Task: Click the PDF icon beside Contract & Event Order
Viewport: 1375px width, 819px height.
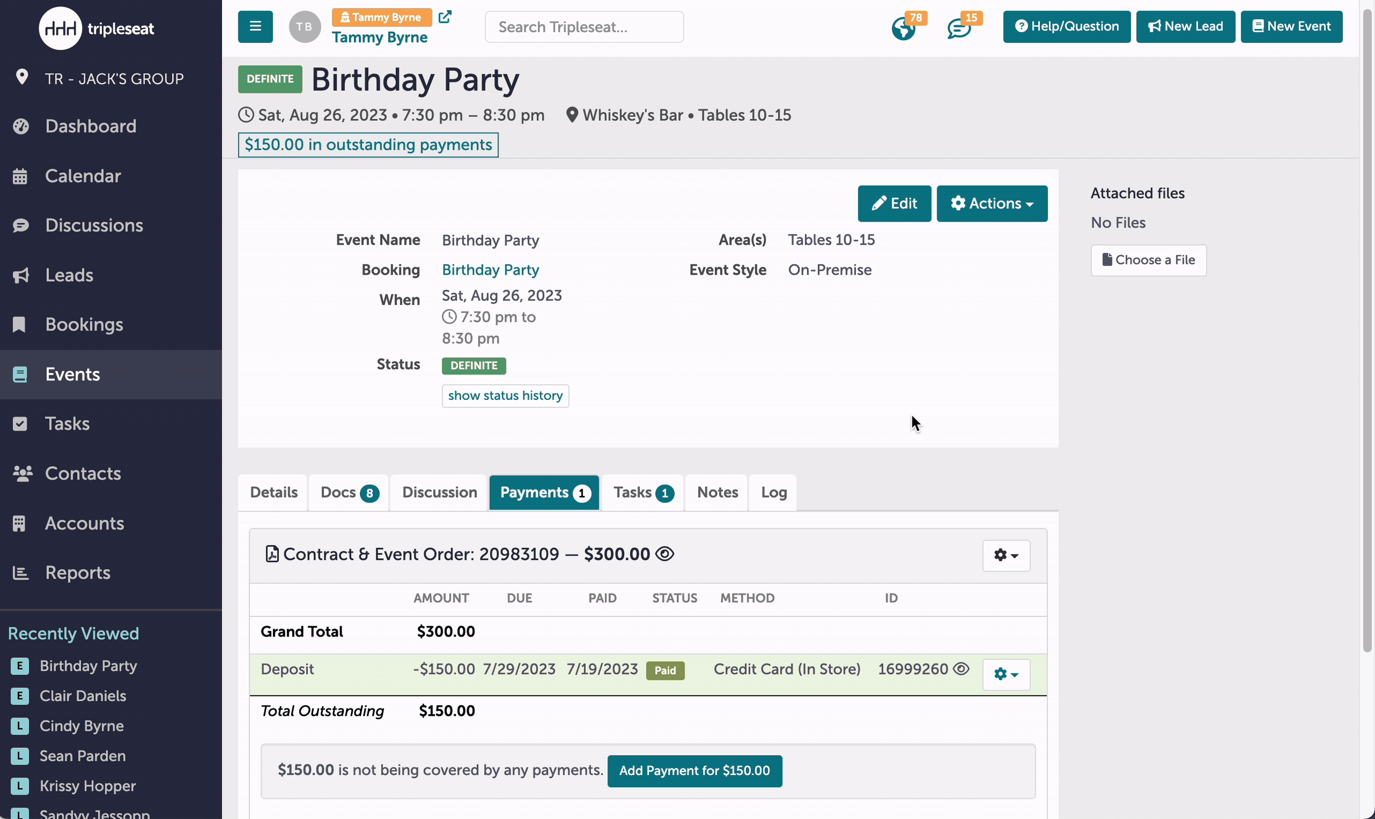Action: tap(272, 554)
